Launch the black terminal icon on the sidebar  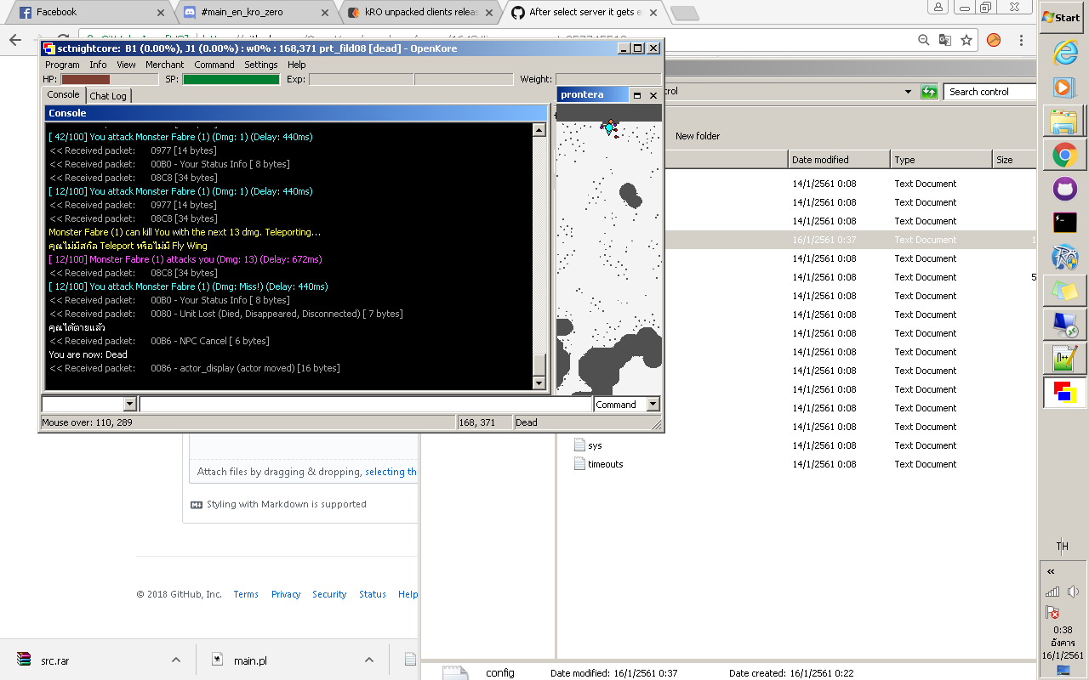point(1064,223)
